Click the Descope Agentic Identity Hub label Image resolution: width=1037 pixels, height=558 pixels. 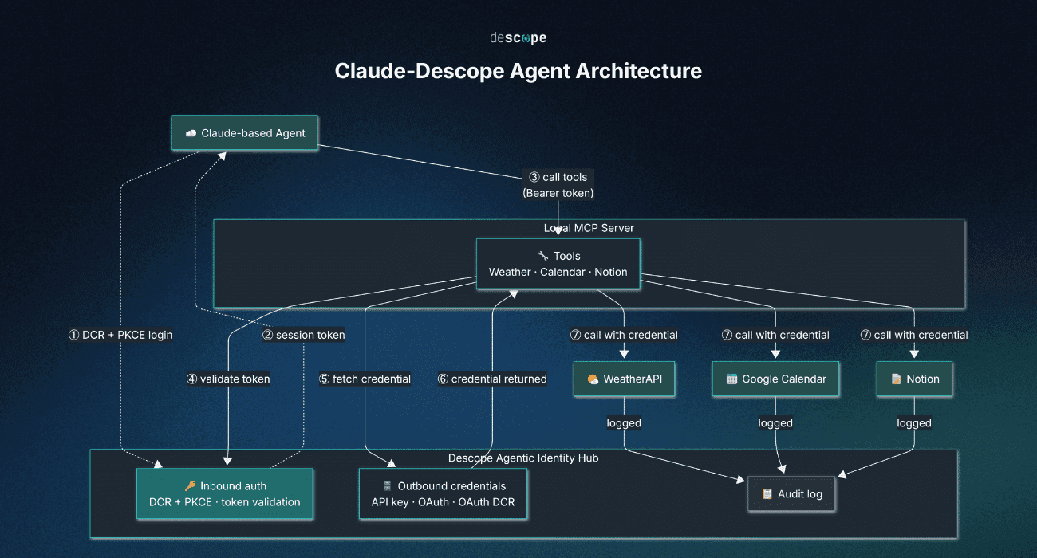(523, 458)
